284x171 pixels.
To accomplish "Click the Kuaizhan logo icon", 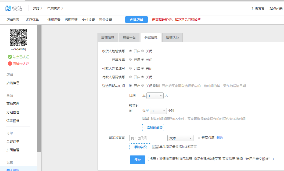I will coord(8,8).
